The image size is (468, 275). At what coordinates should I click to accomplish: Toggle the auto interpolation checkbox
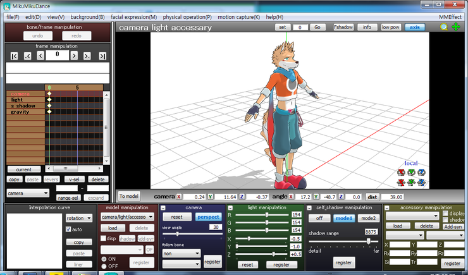click(x=68, y=229)
